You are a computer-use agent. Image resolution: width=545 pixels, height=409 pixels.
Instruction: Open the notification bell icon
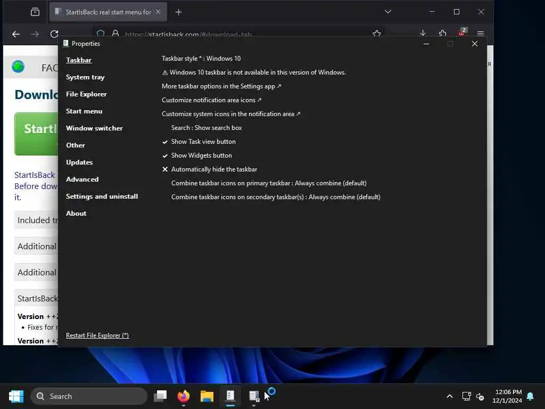(x=531, y=396)
